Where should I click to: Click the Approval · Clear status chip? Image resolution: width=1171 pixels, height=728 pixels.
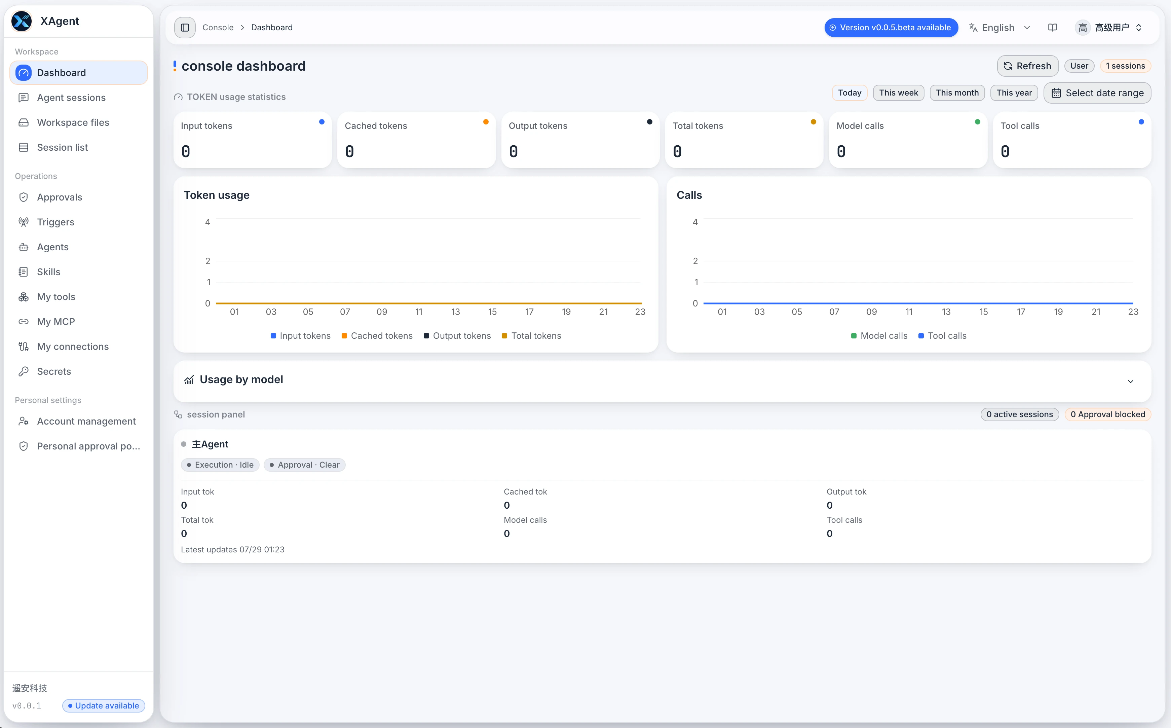click(304, 465)
